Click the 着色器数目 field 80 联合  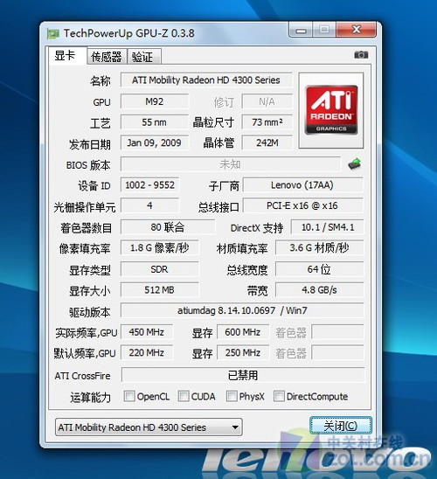(x=168, y=227)
